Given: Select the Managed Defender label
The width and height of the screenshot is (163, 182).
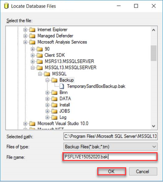Looking at the screenshot, I should click(x=55, y=36).
